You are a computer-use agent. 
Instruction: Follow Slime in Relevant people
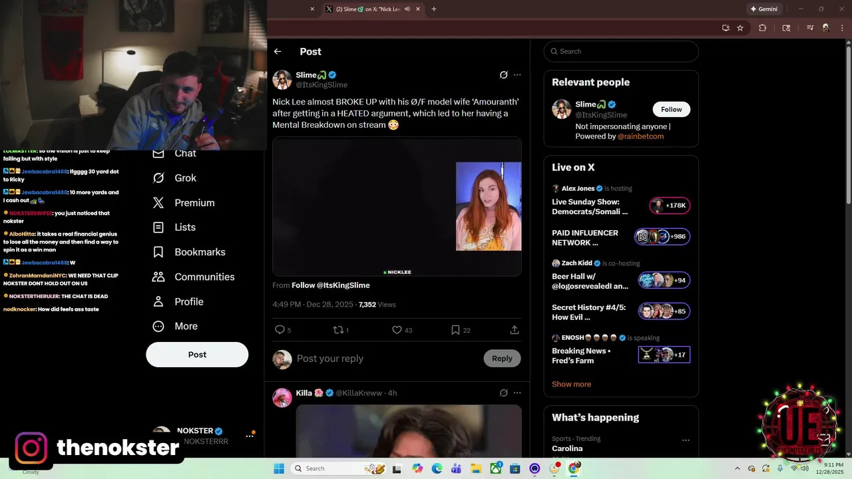coord(671,109)
